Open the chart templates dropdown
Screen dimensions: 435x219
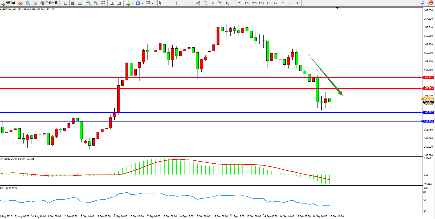click(152, 3)
